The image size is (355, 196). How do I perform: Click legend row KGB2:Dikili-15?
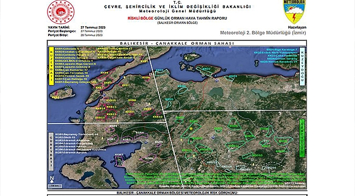point(65,137)
